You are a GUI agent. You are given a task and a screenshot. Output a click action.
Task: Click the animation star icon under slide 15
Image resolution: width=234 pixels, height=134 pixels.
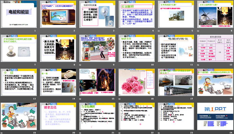pyautogui.click(x=80, y=99)
